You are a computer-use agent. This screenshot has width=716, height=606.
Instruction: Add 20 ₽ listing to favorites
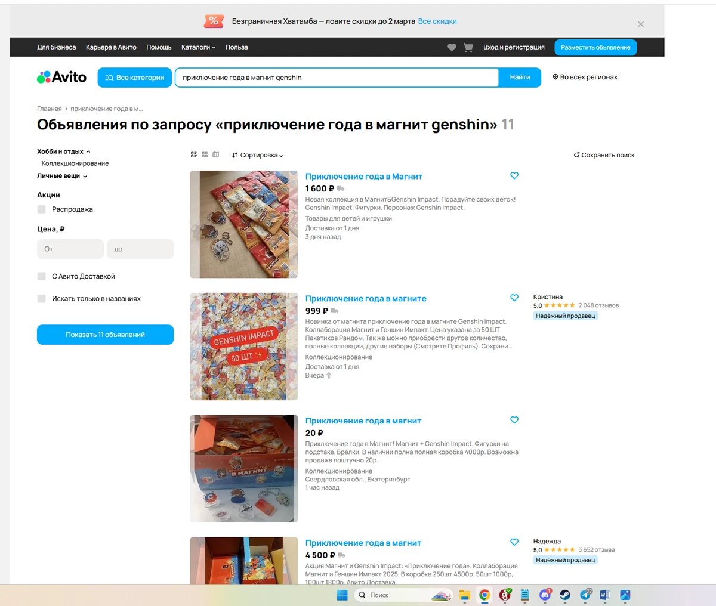click(514, 420)
